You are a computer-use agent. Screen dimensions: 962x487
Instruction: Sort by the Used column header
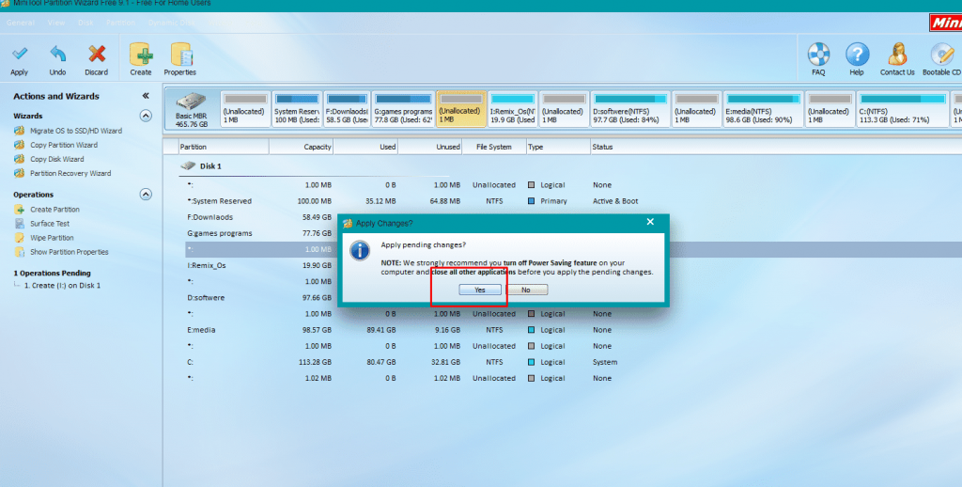tap(365, 147)
